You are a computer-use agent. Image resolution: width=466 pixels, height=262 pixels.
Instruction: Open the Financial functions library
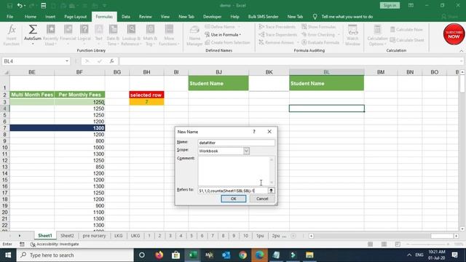coord(68,36)
